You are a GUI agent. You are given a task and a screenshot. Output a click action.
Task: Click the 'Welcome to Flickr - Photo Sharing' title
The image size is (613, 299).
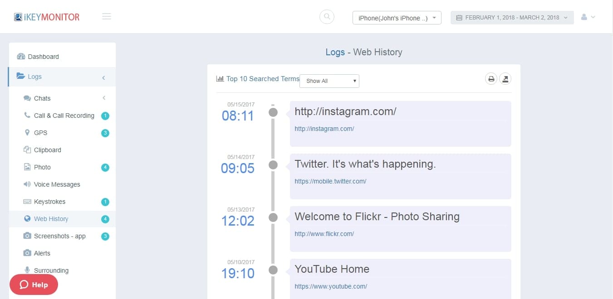coord(377,217)
